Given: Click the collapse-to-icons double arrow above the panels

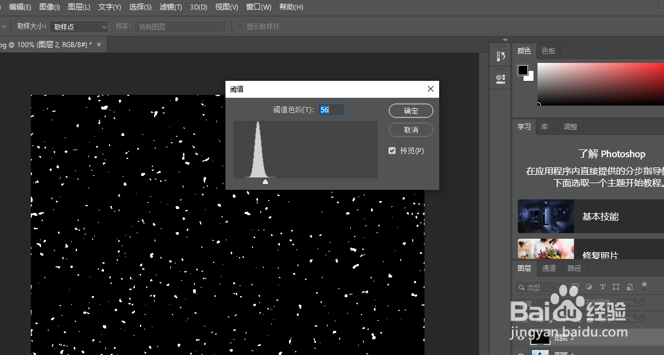Looking at the screenshot, I should tap(504, 40).
